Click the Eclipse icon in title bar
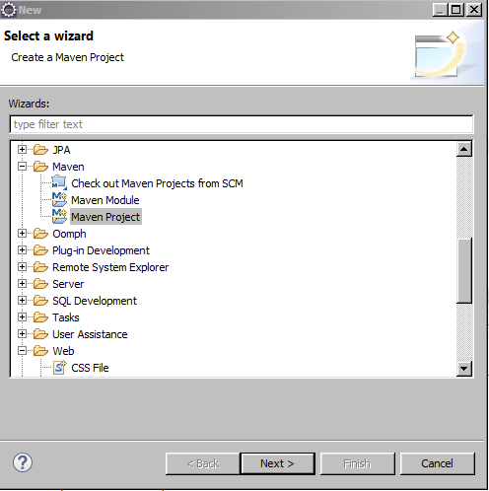The height and width of the screenshot is (491, 489). pyautogui.click(x=8, y=10)
